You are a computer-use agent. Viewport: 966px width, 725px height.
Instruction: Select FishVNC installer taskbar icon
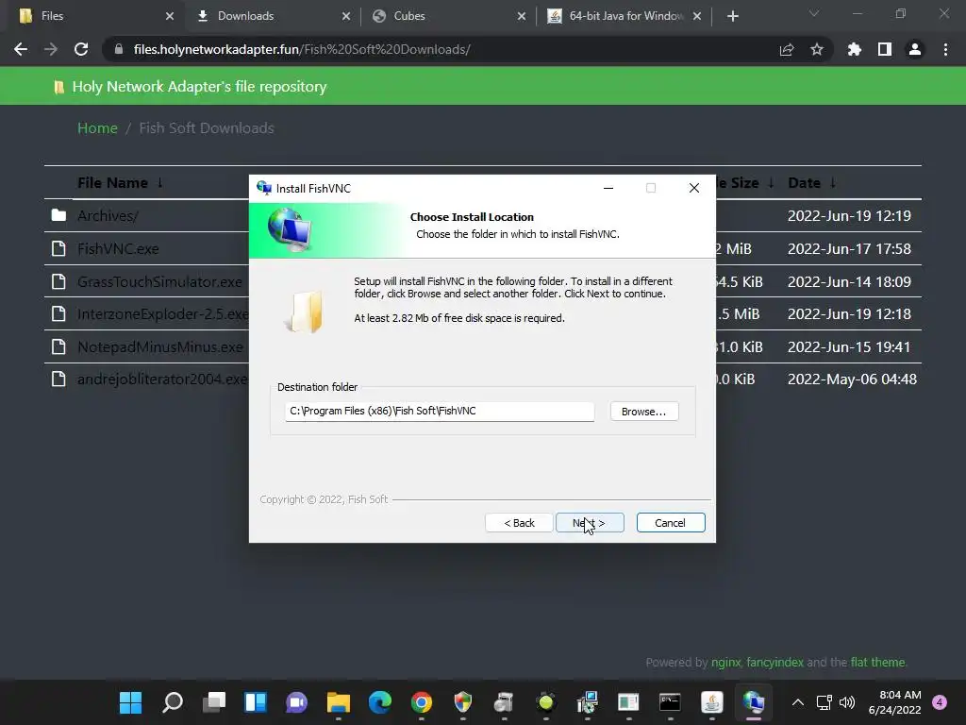pyautogui.click(x=754, y=702)
